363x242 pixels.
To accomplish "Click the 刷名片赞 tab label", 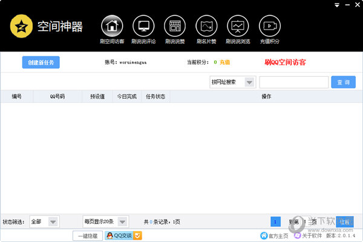I will [x=206, y=42].
